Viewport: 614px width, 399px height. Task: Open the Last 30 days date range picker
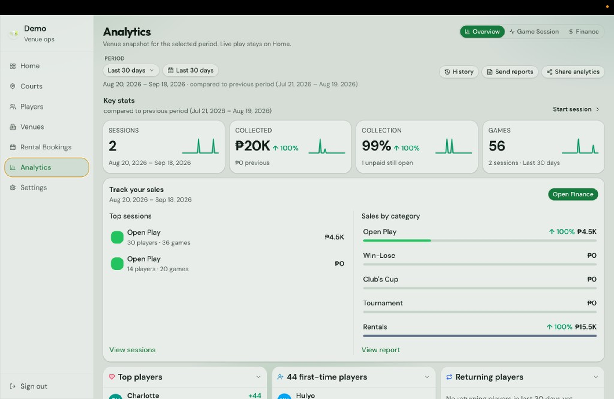tap(191, 70)
